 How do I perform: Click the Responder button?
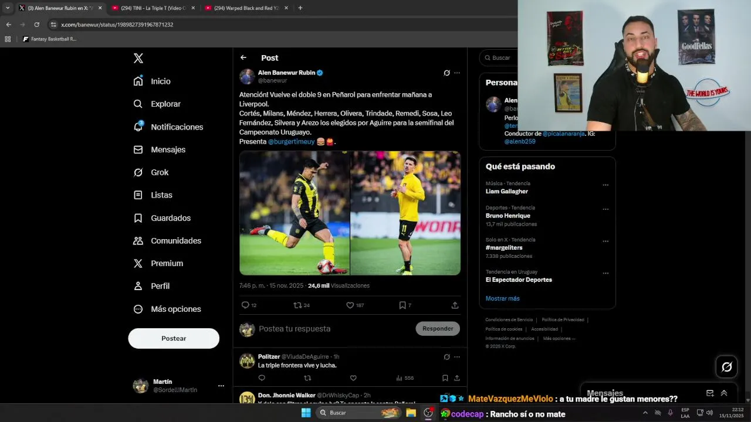click(x=438, y=328)
